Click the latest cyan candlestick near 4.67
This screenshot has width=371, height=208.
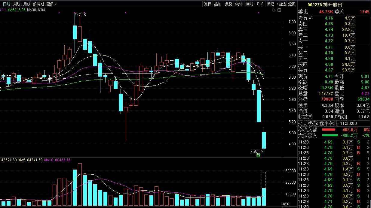264,140
